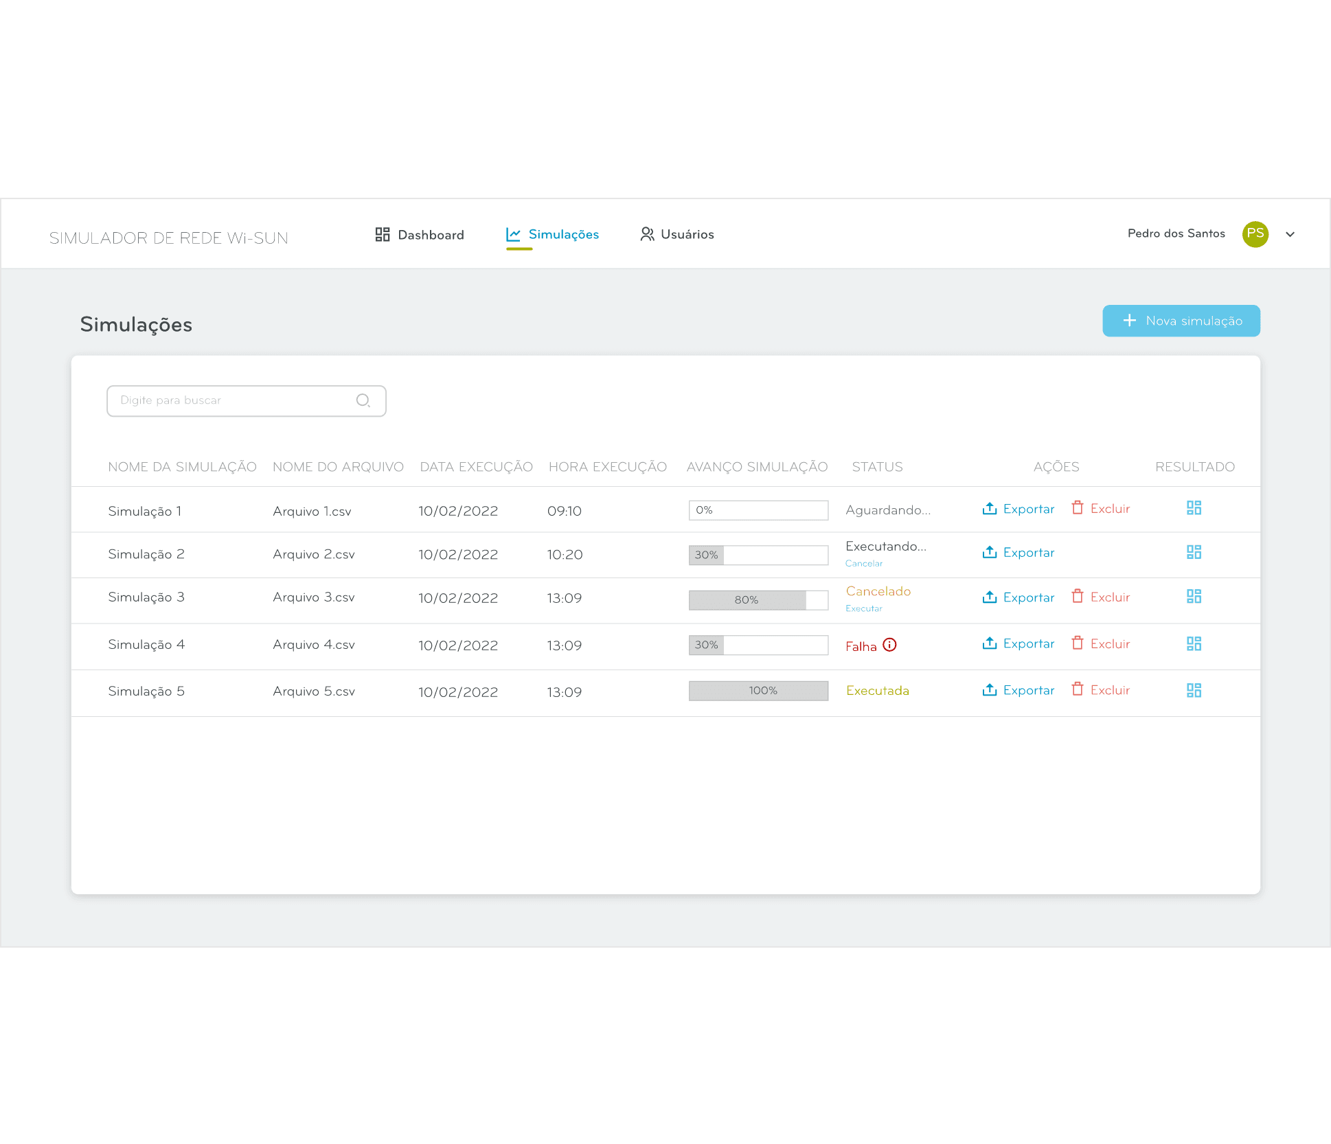Open result dashboard icon for Simulação 2

point(1194,552)
